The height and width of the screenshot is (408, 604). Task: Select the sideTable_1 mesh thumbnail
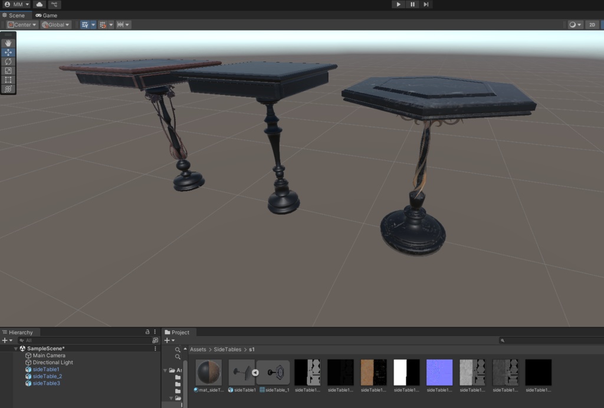point(274,372)
